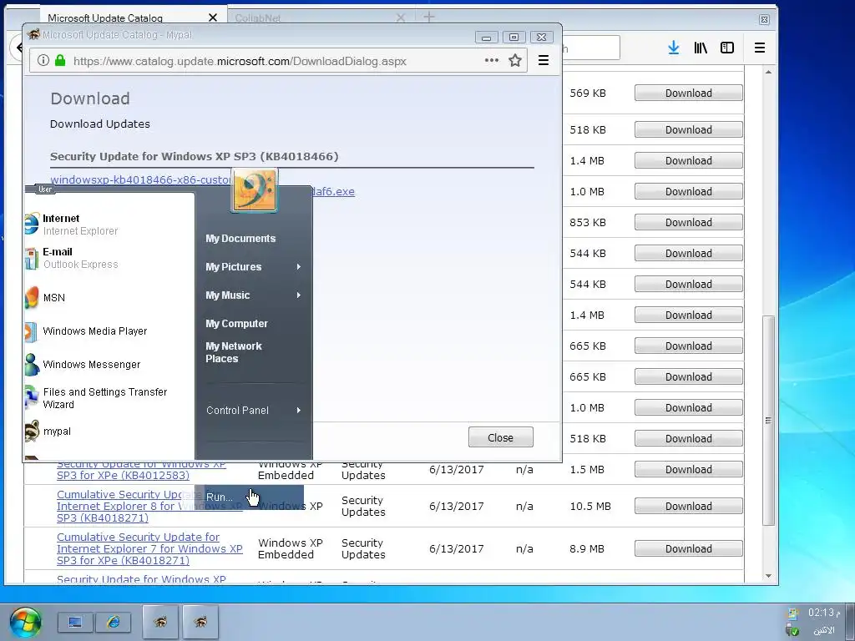
Task: Expand the My Pictures submenu arrow
Action: (x=299, y=266)
